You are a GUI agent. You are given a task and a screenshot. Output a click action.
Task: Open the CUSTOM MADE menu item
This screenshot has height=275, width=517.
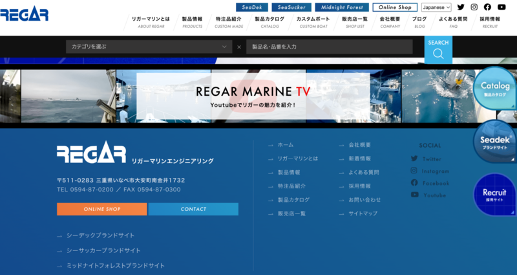click(229, 23)
